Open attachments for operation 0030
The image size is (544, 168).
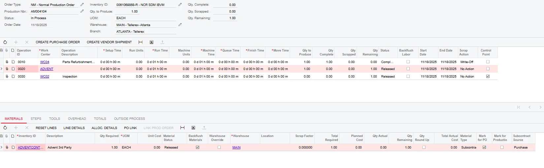point(7,76)
